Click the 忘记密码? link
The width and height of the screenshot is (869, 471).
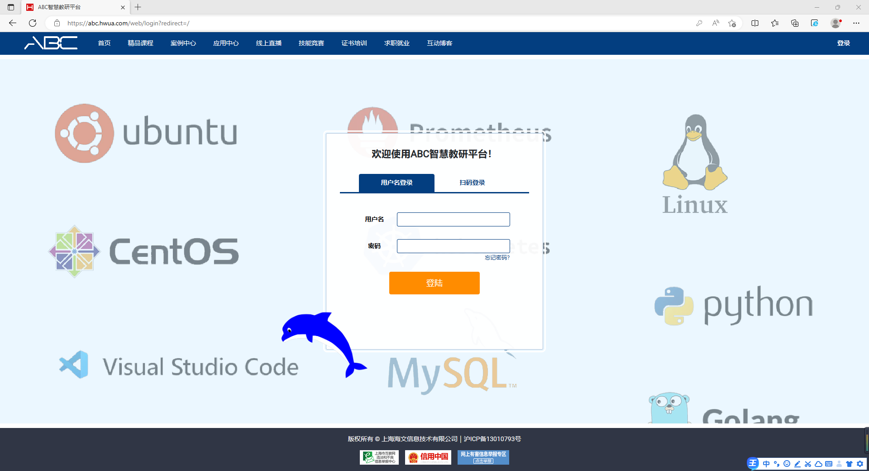click(x=497, y=258)
